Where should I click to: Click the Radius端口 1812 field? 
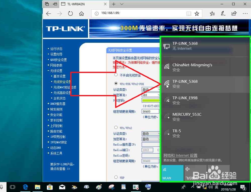147,150
